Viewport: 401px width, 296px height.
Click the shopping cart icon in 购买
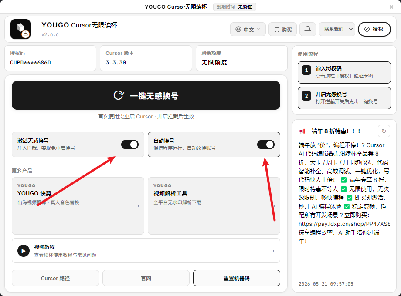276,29
